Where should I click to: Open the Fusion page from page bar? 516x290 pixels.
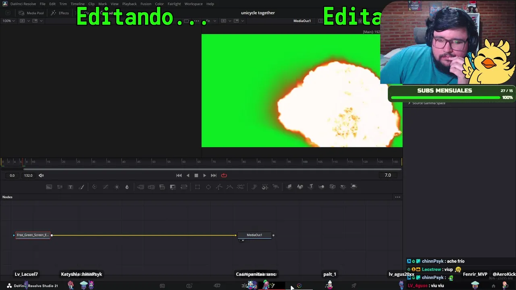pos(299,286)
